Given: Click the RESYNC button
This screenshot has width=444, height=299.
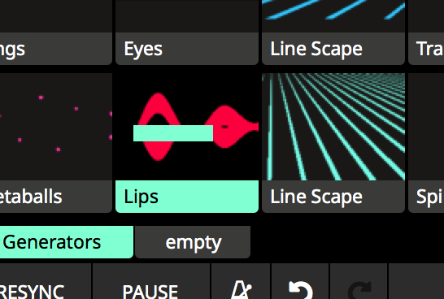Looking at the screenshot, I should [x=46, y=281].
